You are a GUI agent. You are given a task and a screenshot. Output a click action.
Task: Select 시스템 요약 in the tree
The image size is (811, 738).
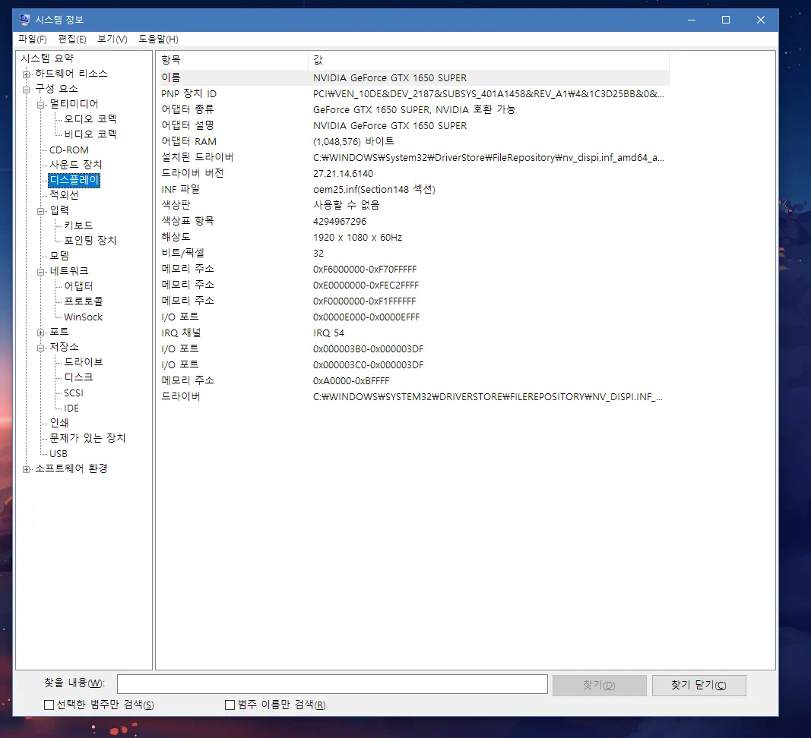click(47, 58)
